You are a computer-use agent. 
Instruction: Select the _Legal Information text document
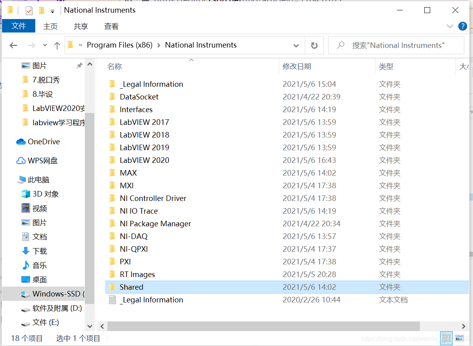point(151,300)
